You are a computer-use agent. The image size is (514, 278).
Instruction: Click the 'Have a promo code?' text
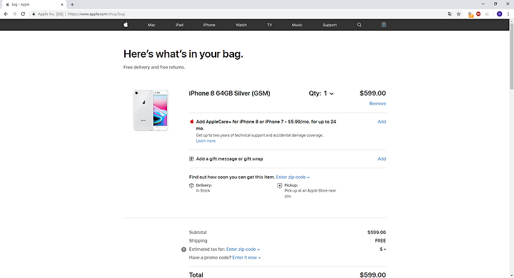tap(210, 258)
